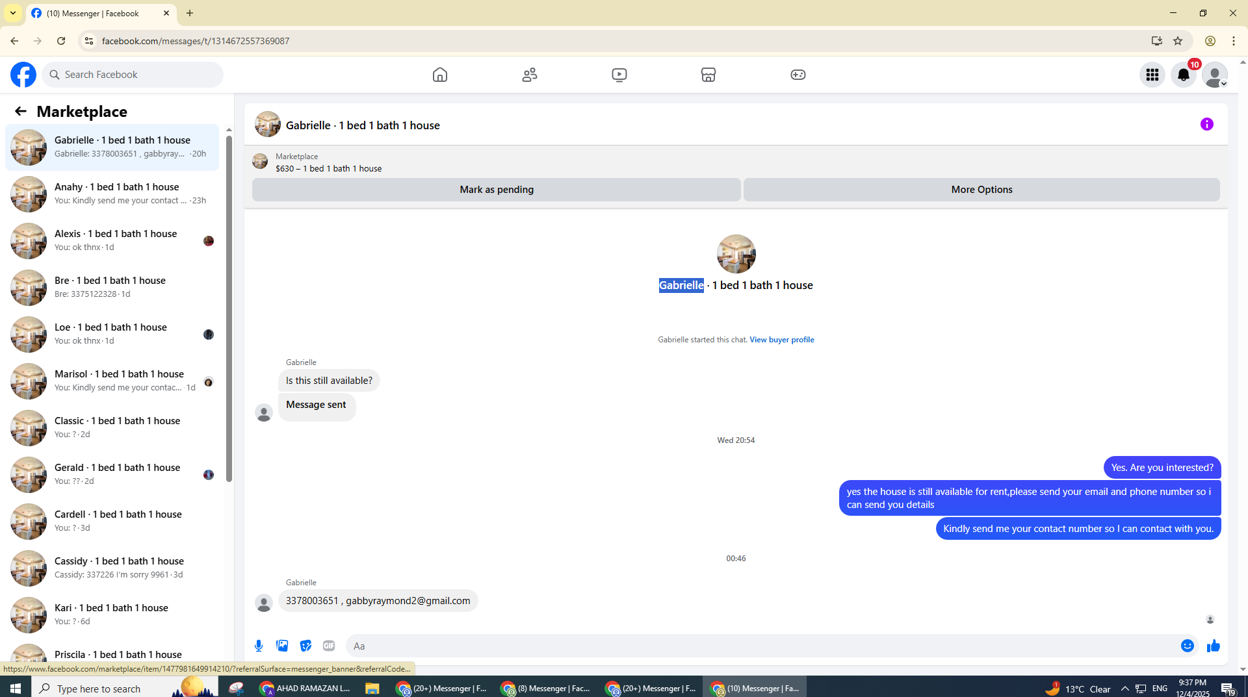The width and height of the screenshot is (1248, 697).
Task: View site information icon in address bar
Action: (x=89, y=41)
